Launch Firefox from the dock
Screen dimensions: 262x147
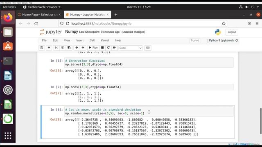coord(8,17)
